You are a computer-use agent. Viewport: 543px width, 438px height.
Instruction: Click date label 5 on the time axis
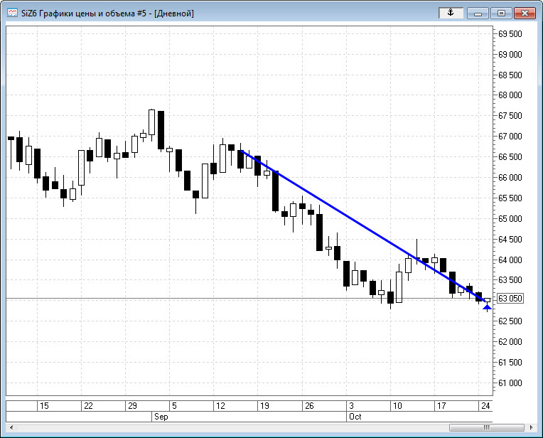coord(174,406)
